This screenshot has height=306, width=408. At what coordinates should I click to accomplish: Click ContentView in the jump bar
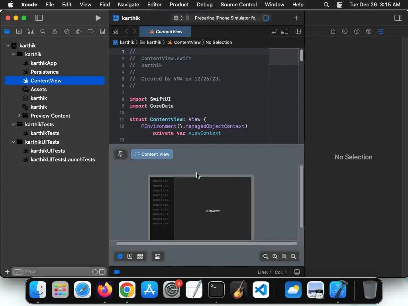[184, 42]
